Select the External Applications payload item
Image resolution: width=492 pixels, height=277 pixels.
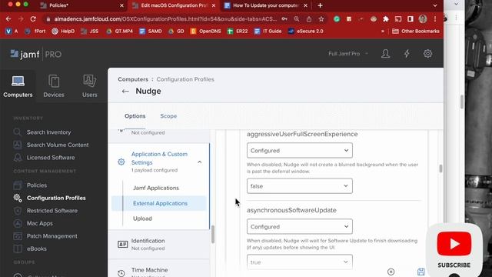coord(160,203)
